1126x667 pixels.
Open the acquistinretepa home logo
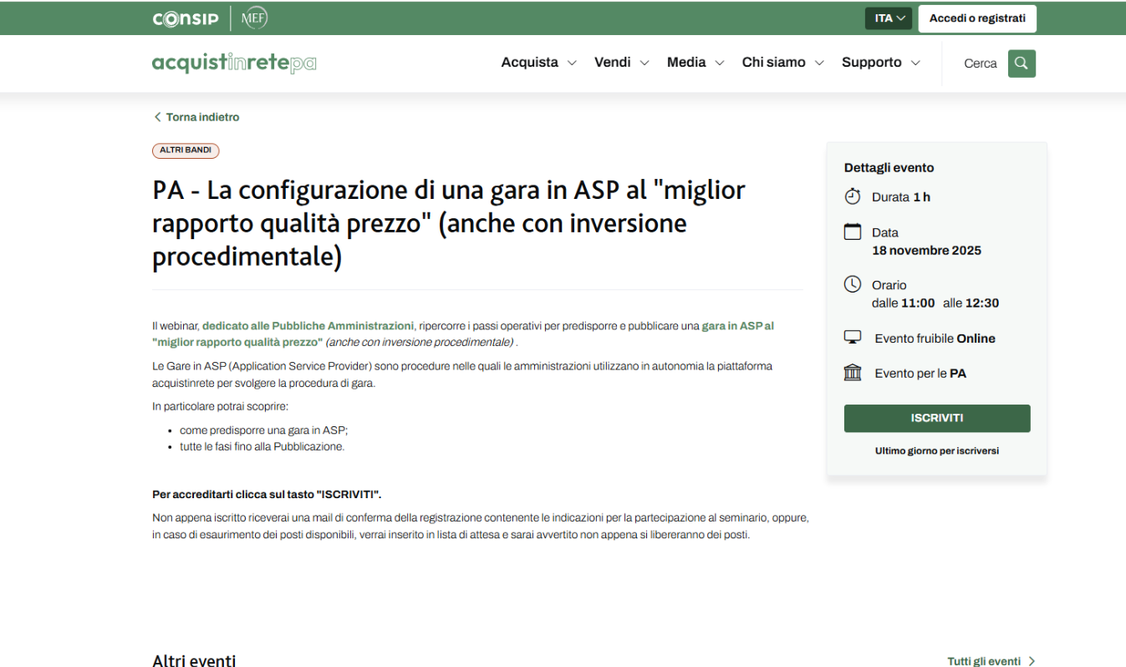(234, 64)
